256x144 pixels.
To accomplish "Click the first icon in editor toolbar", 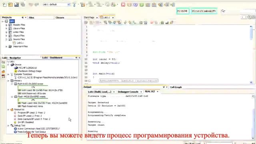I will tap(86, 22).
